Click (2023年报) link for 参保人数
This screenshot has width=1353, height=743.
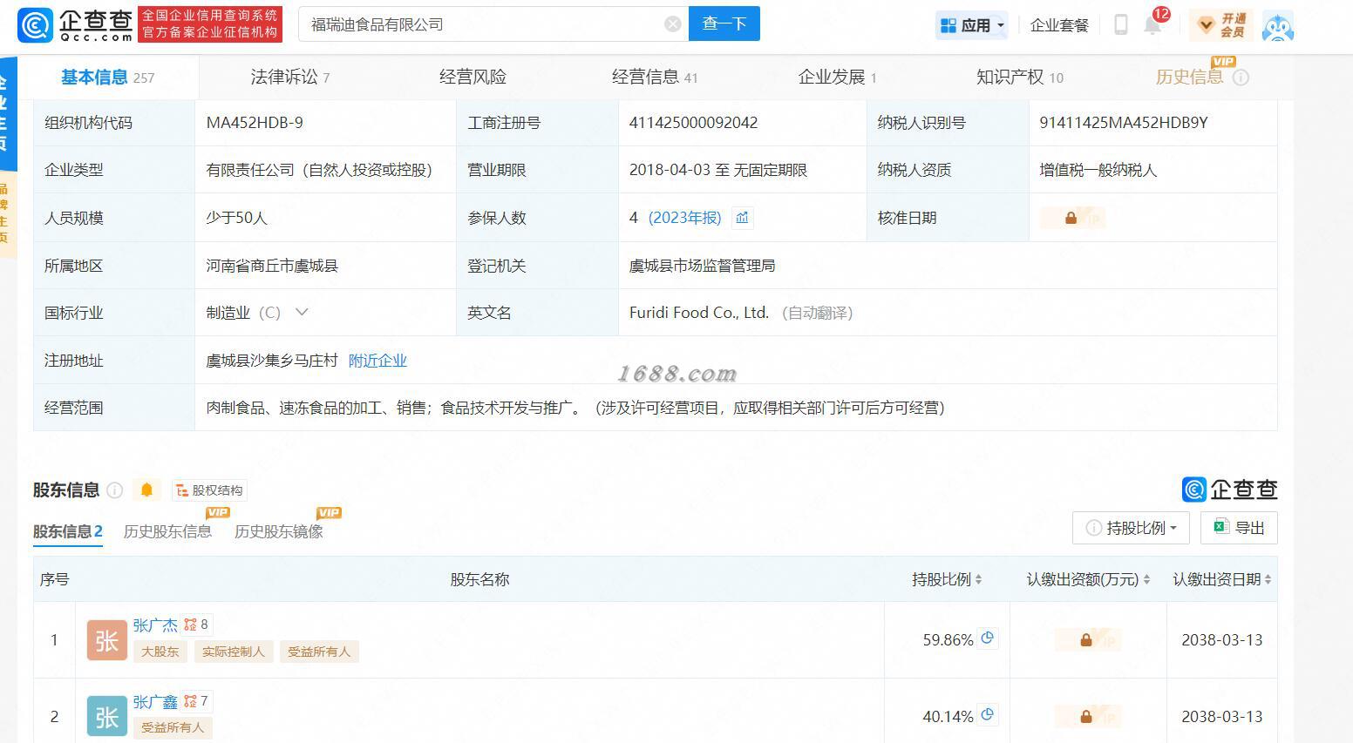point(684,218)
